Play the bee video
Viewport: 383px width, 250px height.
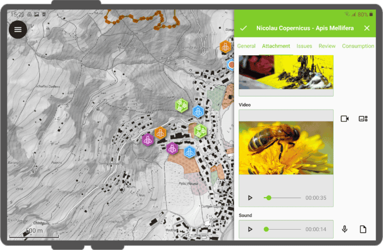(x=250, y=198)
